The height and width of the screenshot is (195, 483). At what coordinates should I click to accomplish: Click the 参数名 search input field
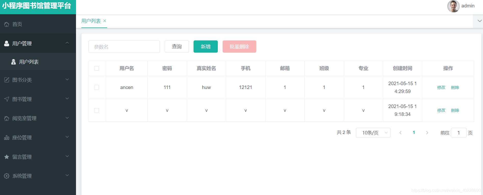click(x=124, y=47)
